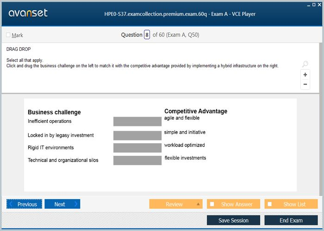The image size is (324, 231).
Task: Go to the Next question
Action: pos(62,204)
